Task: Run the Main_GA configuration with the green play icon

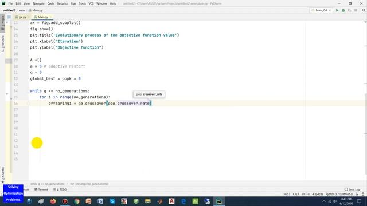Action: (x=337, y=10)
